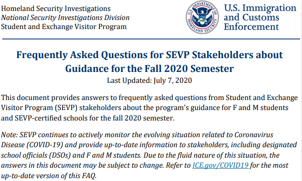Viewport: 302px width, 181px height.
Task: Click the word Enforcement in the ICE logo text
Action: click(252, 27)
